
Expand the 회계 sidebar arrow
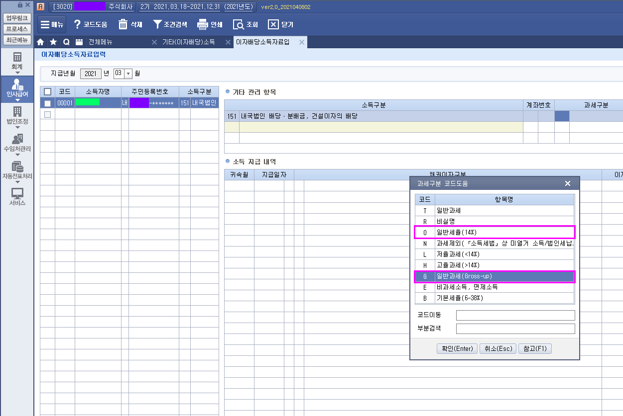[x=17, y=73]
